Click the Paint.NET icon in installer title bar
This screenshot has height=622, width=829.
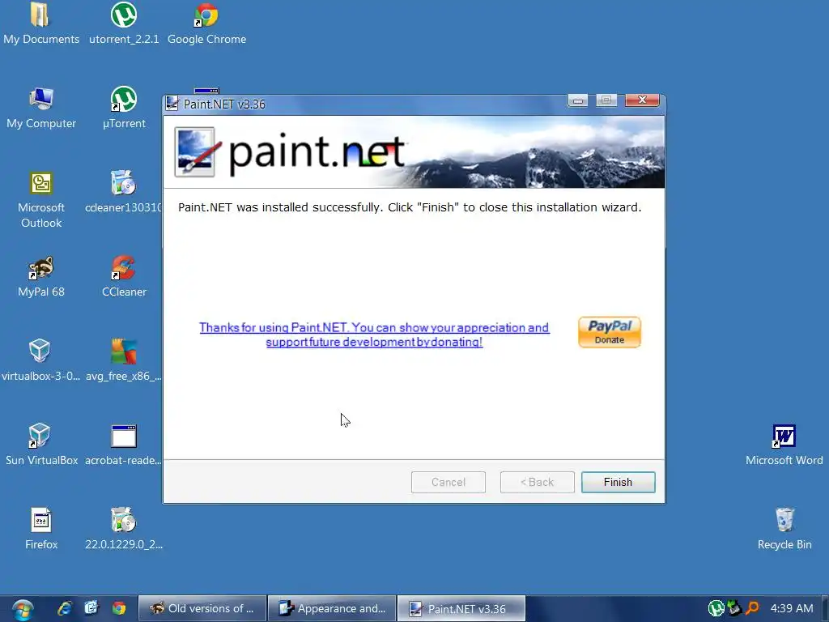tap(172, 103)
